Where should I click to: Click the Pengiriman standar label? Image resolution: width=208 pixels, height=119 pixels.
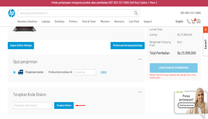pos(34,72)
